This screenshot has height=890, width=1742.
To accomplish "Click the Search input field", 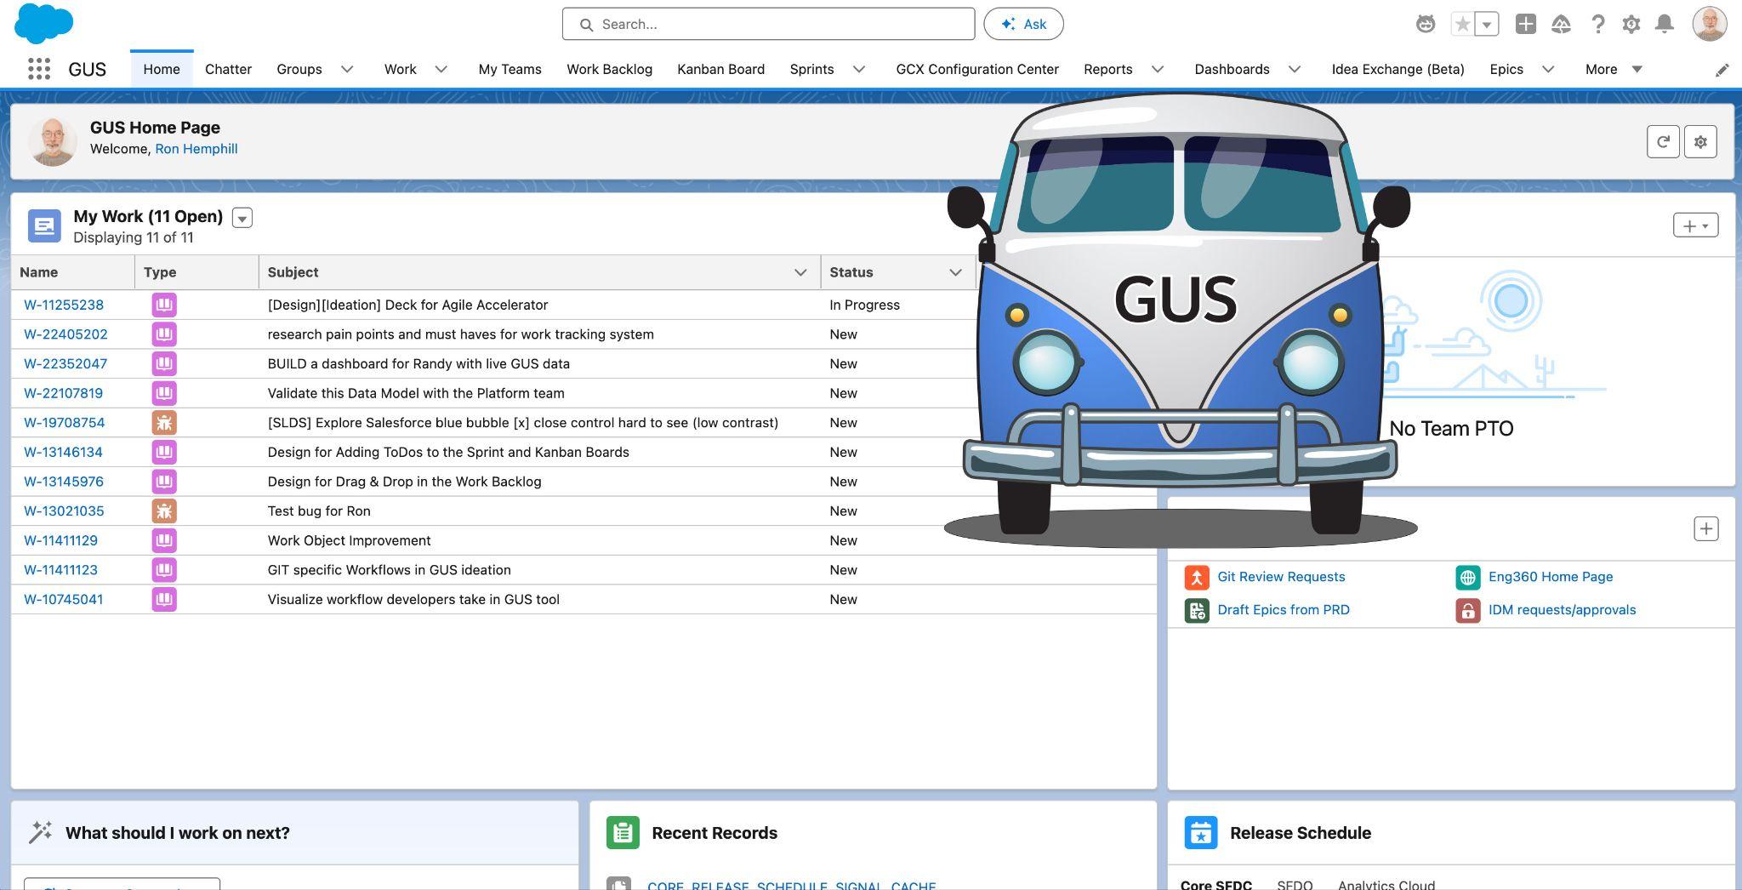I will pos(768,24).
